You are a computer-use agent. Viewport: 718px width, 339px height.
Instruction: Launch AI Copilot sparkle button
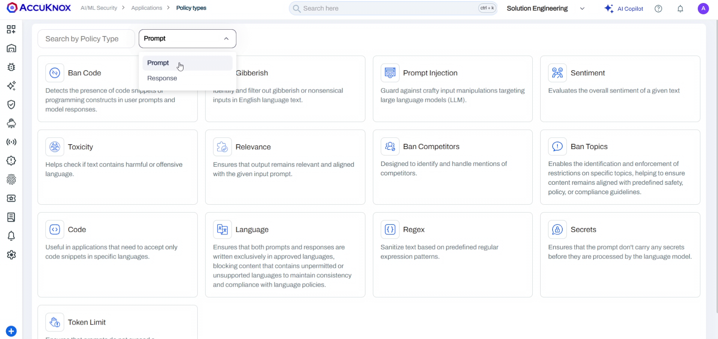[x=624, y=9]
